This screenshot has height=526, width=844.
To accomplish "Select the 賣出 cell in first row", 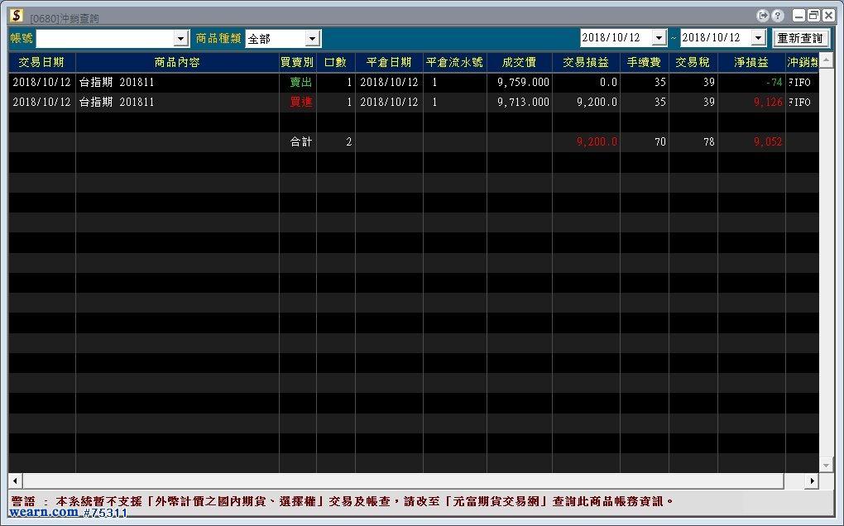I will (297, 82).
